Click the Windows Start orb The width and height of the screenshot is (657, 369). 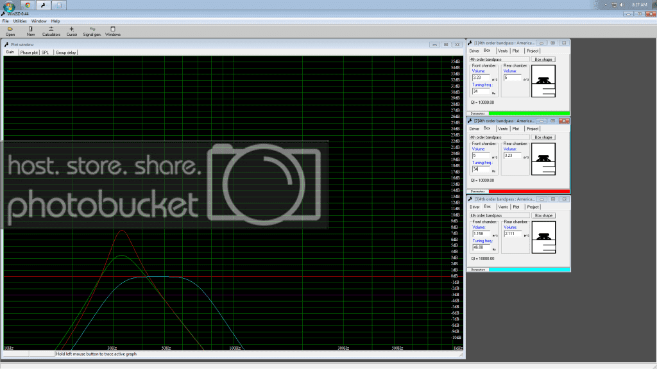(x=9, y=5)
